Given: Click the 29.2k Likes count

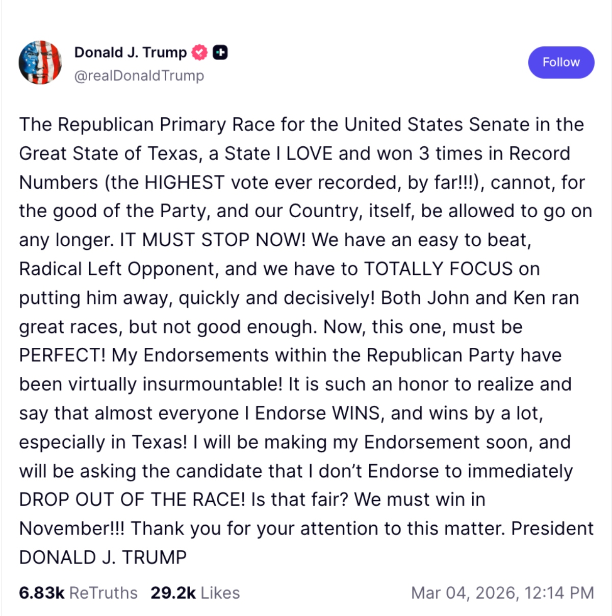Looking at the screenshot, I should pyautogui.click(x=173, y=593).
